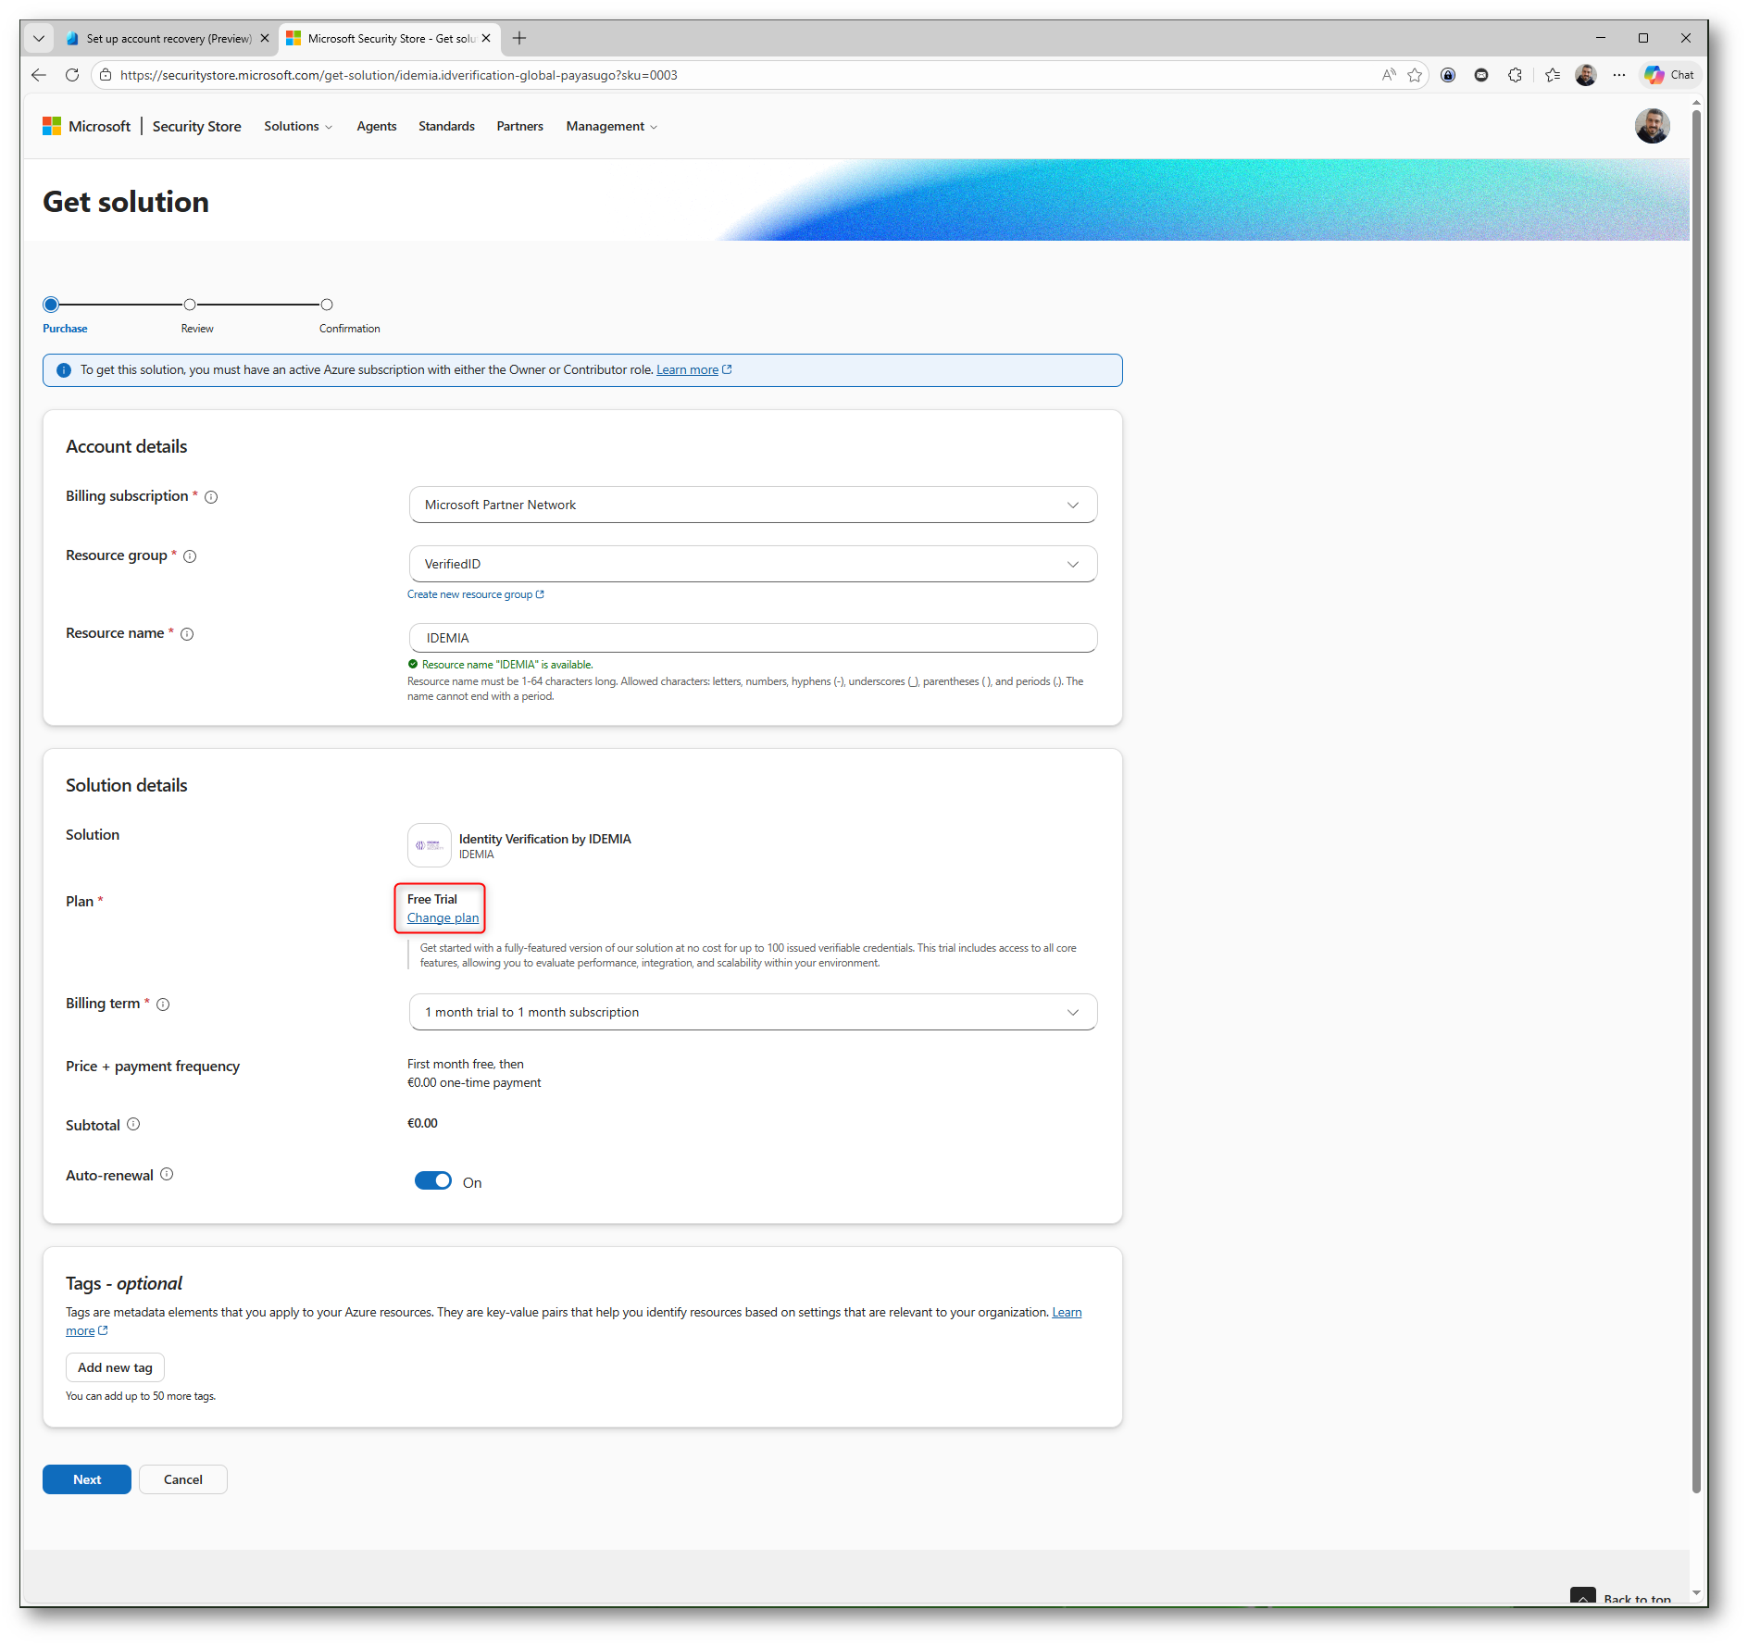Open Learn more link in Tags section
The image size is (1748, 1647).
pos(1067,1312)
